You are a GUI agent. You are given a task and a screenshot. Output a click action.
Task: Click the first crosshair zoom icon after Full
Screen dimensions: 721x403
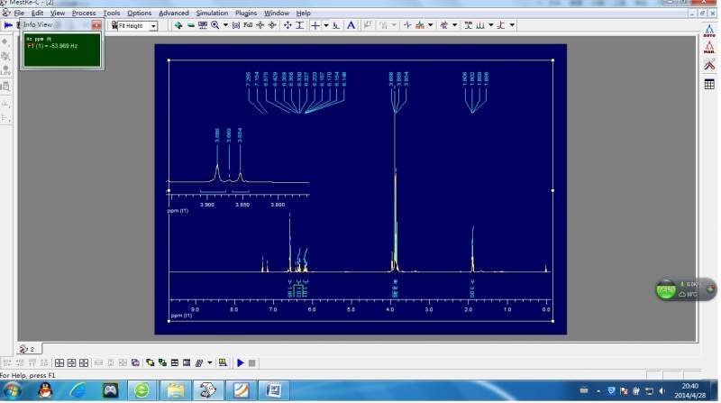coord(260,25)
